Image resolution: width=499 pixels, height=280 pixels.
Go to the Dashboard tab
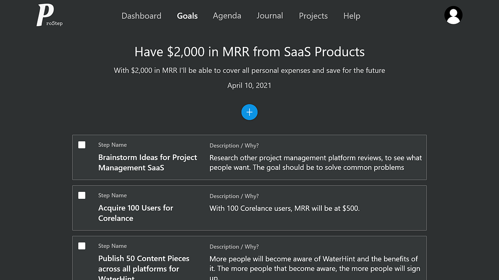[141, 16]
